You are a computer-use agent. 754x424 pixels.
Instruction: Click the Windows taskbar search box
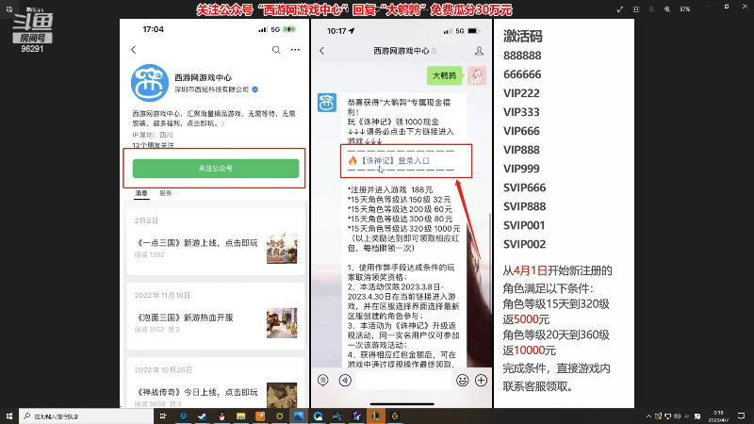pos(87,416)
